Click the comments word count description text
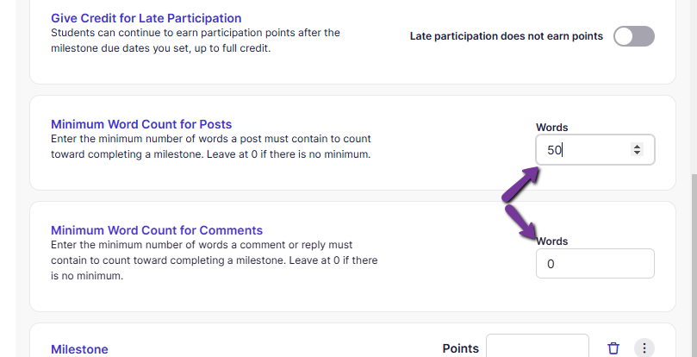This screenshot has width=697, height=357. click(214, 260)
